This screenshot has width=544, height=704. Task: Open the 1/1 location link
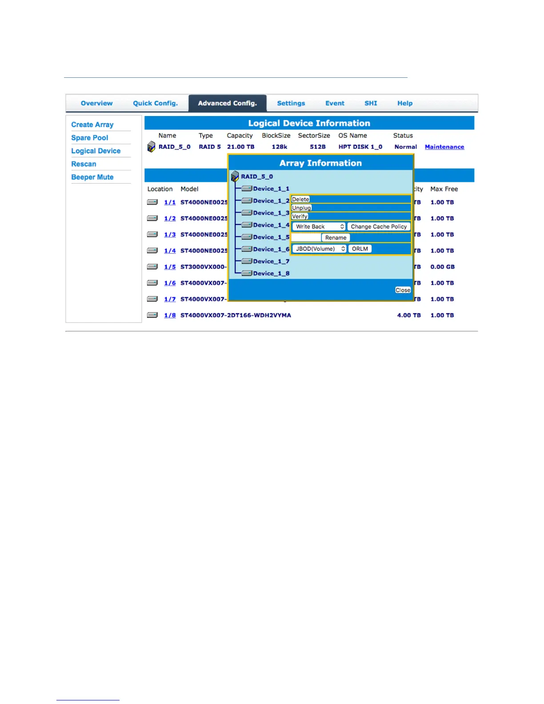(x=170, y=202)
